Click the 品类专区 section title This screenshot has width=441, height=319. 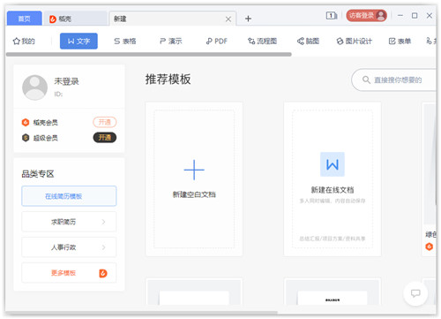38,174
